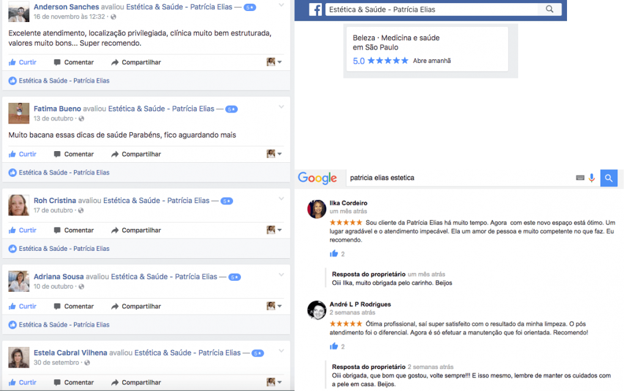Open Adriana Sousa's profile name link

point(59,277)
